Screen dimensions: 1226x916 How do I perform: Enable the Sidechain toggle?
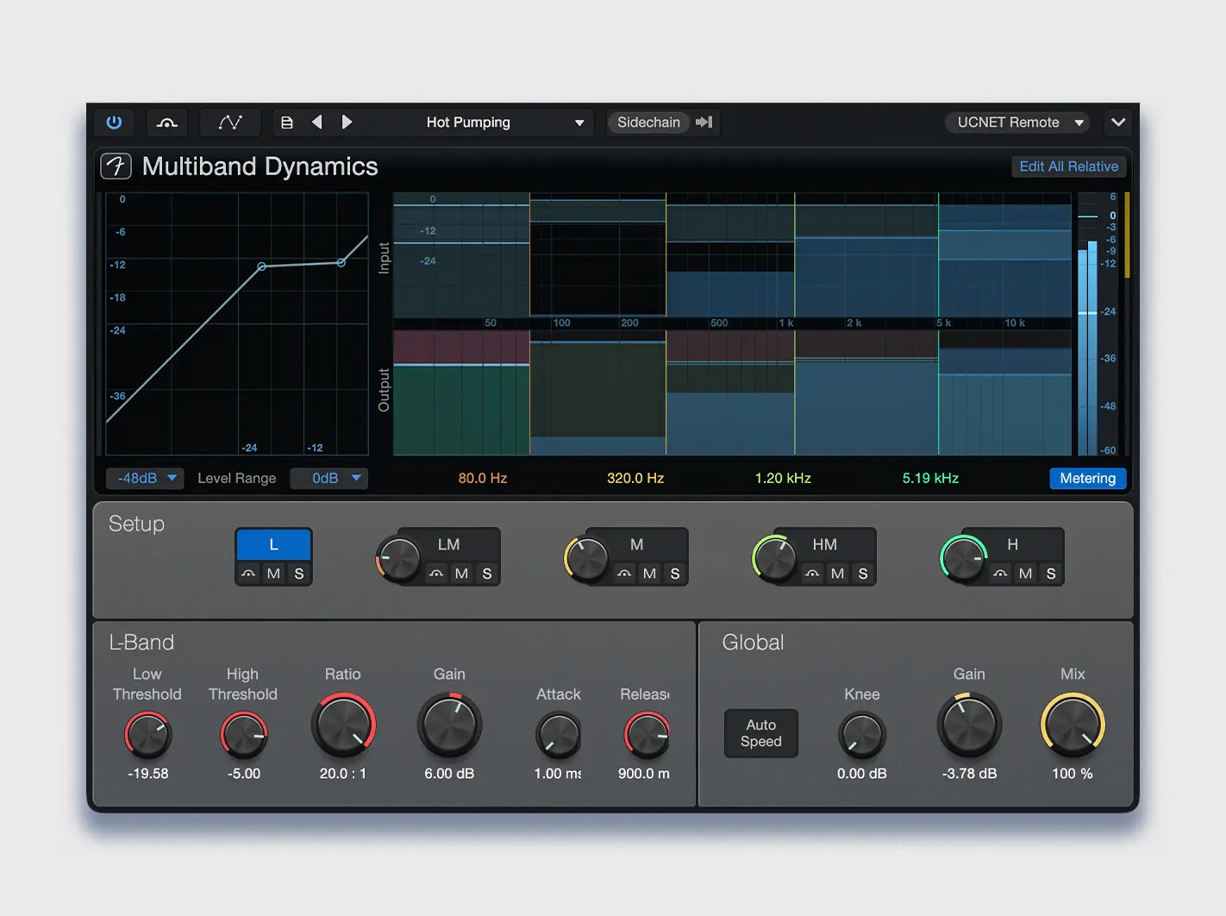tap(647, 122)
